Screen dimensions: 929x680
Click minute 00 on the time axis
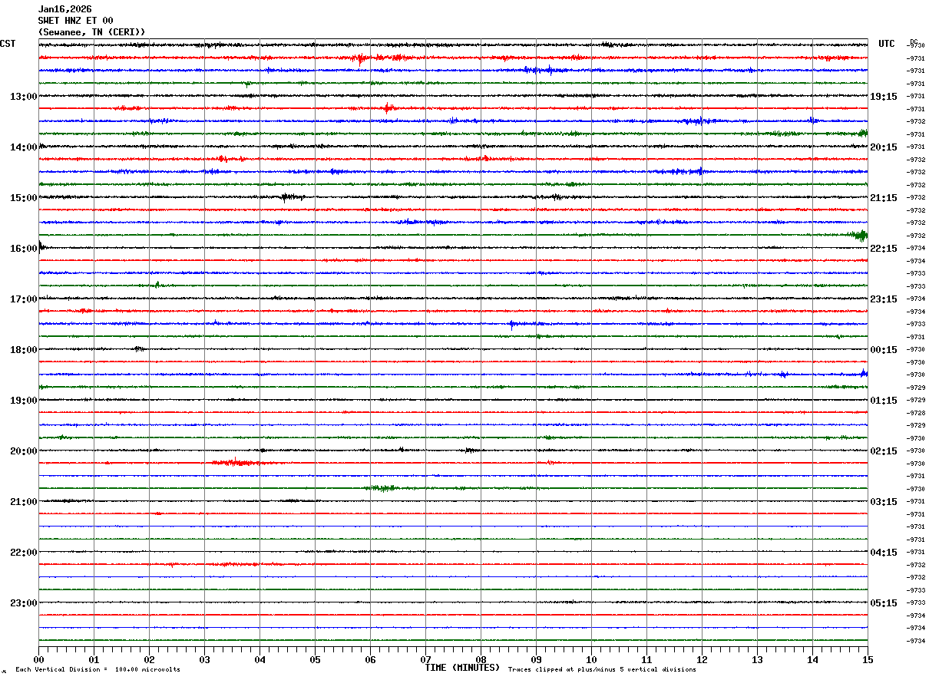tap(38, 659)
